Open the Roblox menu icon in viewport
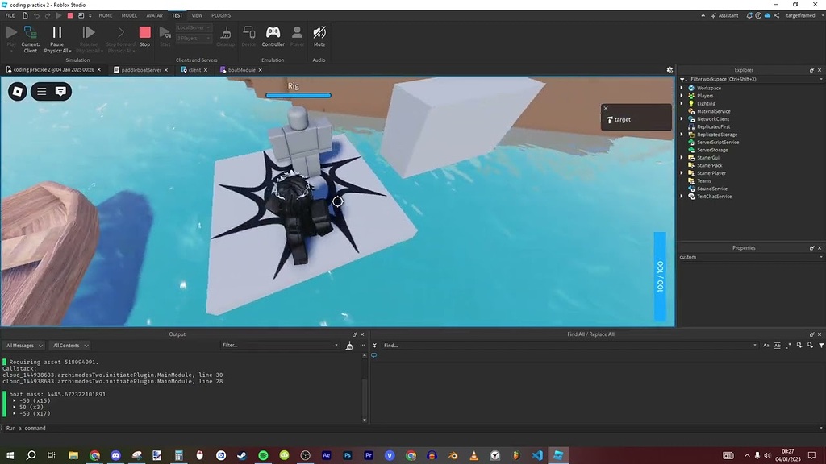Viewport: 826px width, 464px height. [x=18, y=92]
